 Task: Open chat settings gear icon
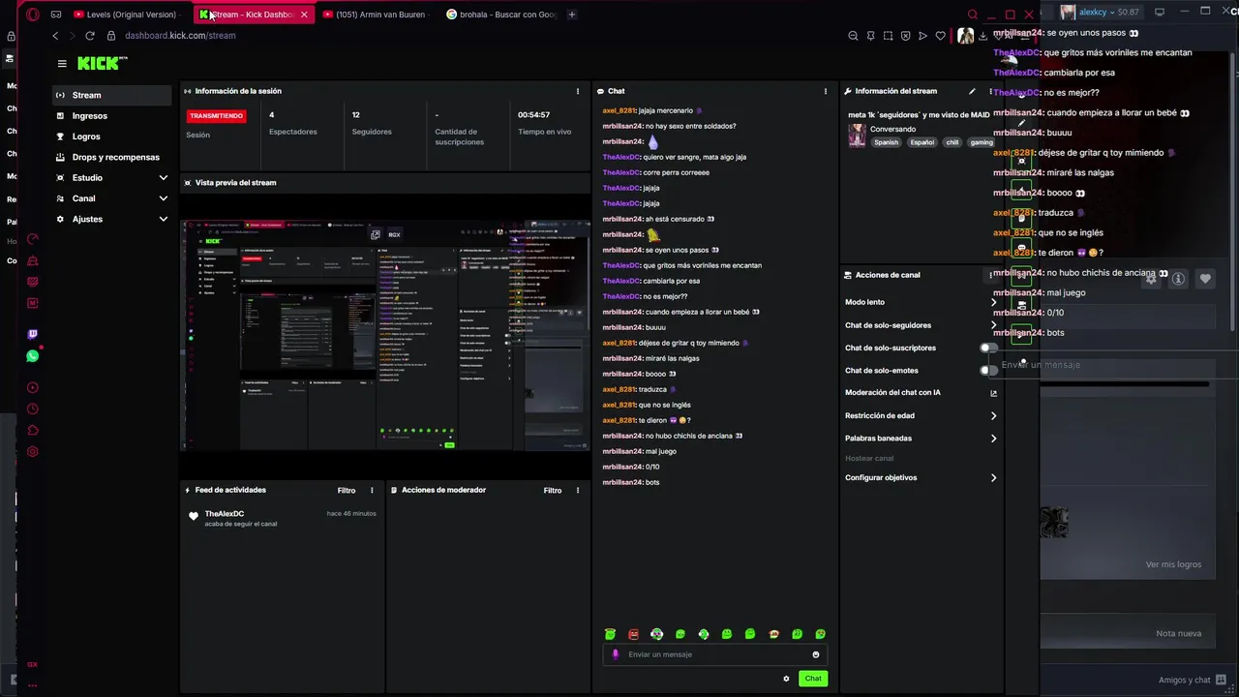[786, 679]
